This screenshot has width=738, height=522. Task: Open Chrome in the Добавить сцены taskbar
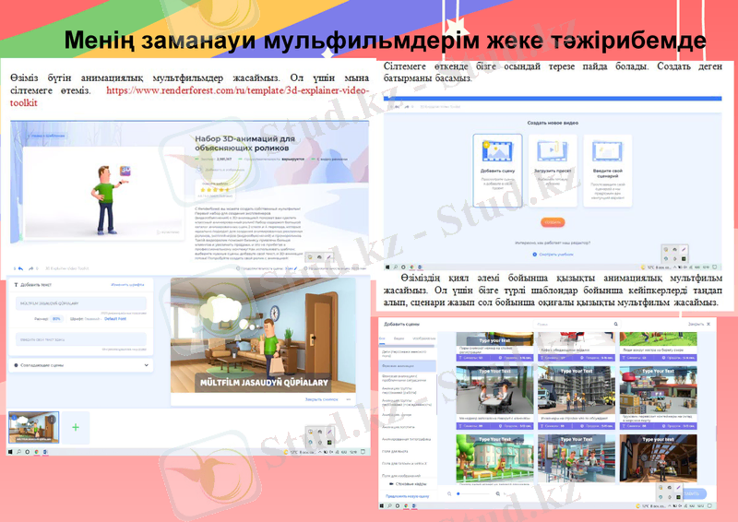click(x=406, y=506)
